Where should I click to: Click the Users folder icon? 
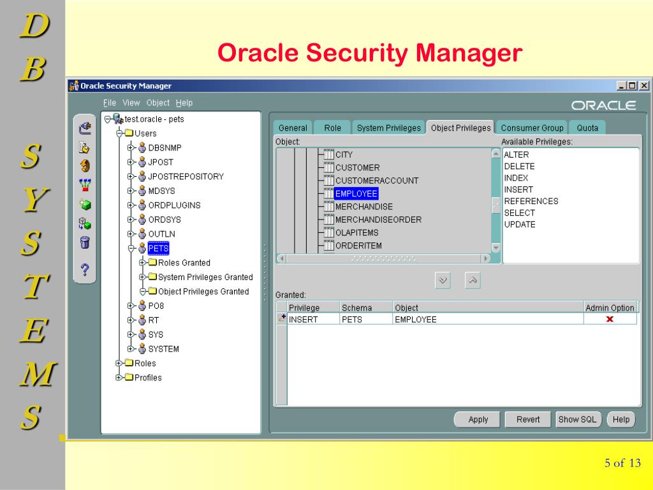pyautogui.click(x=129, y=133)
